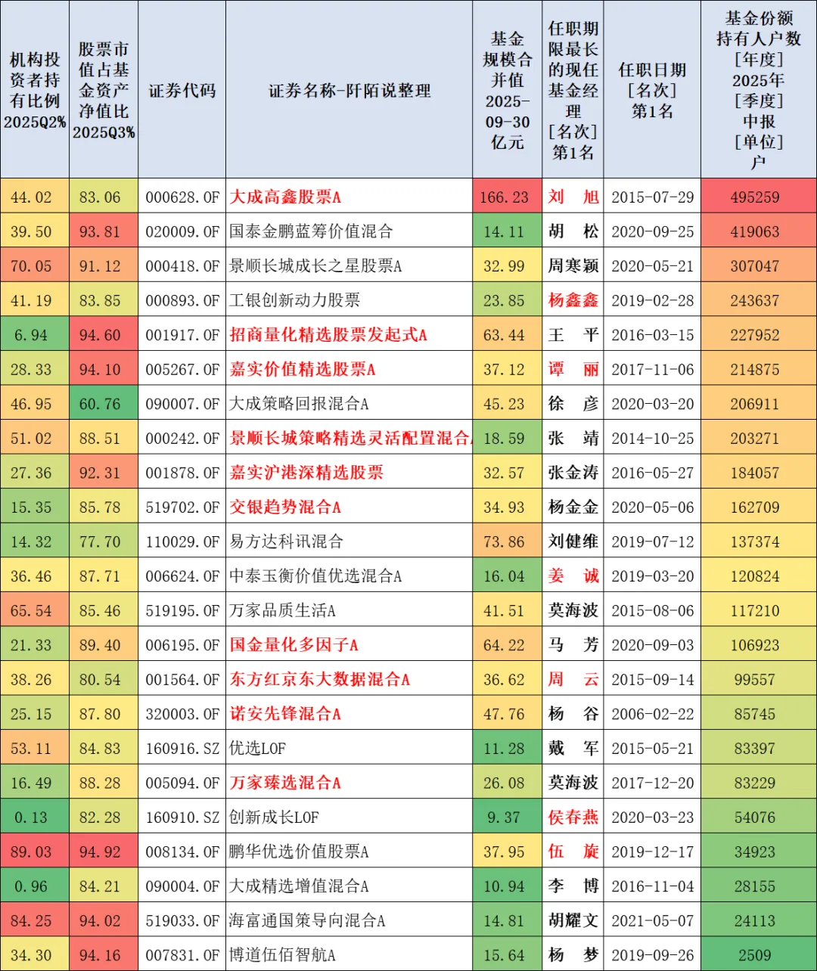Click fund 大成策略回报混合A
Image resolution: width=817 pixels, height=971 pixels.
[300, 404]
